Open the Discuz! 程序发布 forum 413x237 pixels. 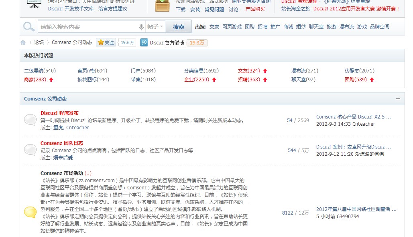pos(59,113)
